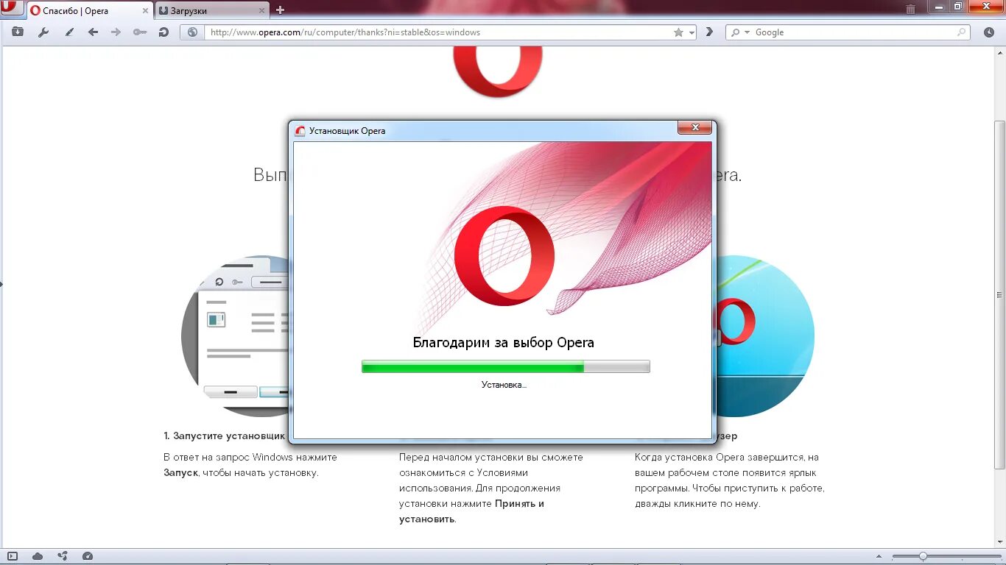The image size is (1006, 565).
Task: Click the key password wand icon
Action: pyautogui.click(x=140, y=32)
